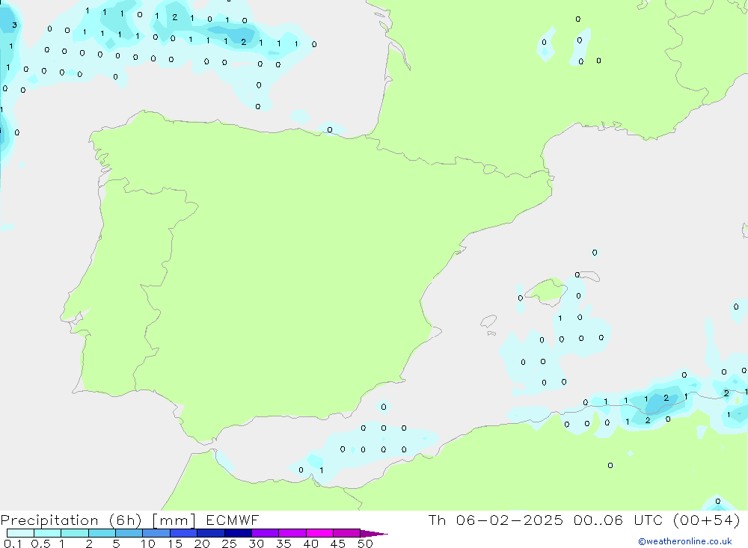This screenshot has width=748, height=548.
Task: Click the word "Precipitation" in the title
Action: click(x=49, y=520)
